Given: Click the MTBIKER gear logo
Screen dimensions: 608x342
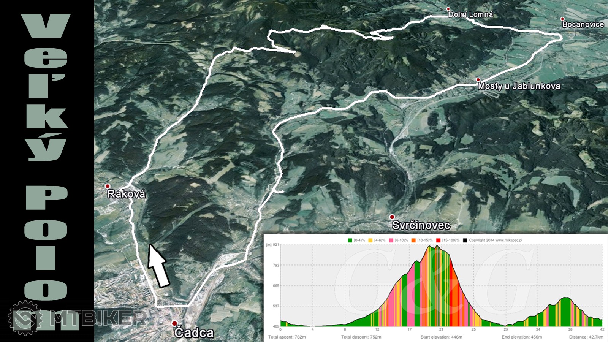Looking at the screenshot, I should pos(25,318).
